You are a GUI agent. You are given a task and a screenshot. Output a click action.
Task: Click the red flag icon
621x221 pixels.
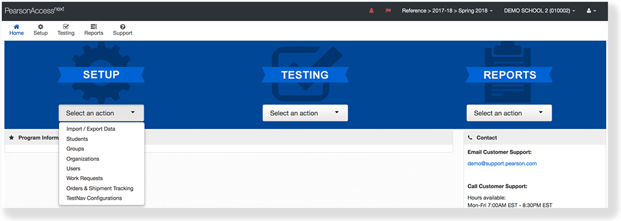click(x=388, y=11)
